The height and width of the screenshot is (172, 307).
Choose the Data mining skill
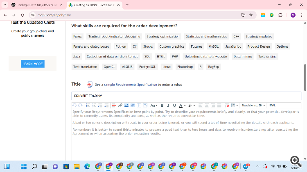[x=242, y=57]
